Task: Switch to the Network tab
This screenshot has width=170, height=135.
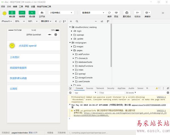Action: (x=100, y=88)
